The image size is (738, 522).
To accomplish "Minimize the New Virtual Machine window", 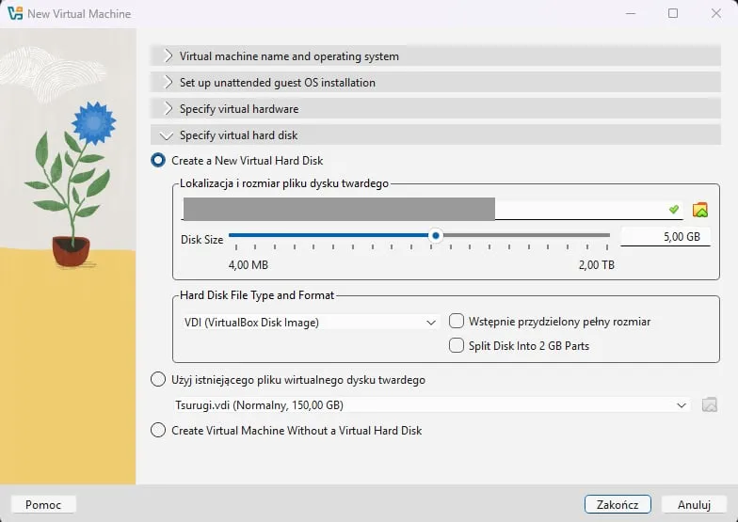I will [631, 13].
